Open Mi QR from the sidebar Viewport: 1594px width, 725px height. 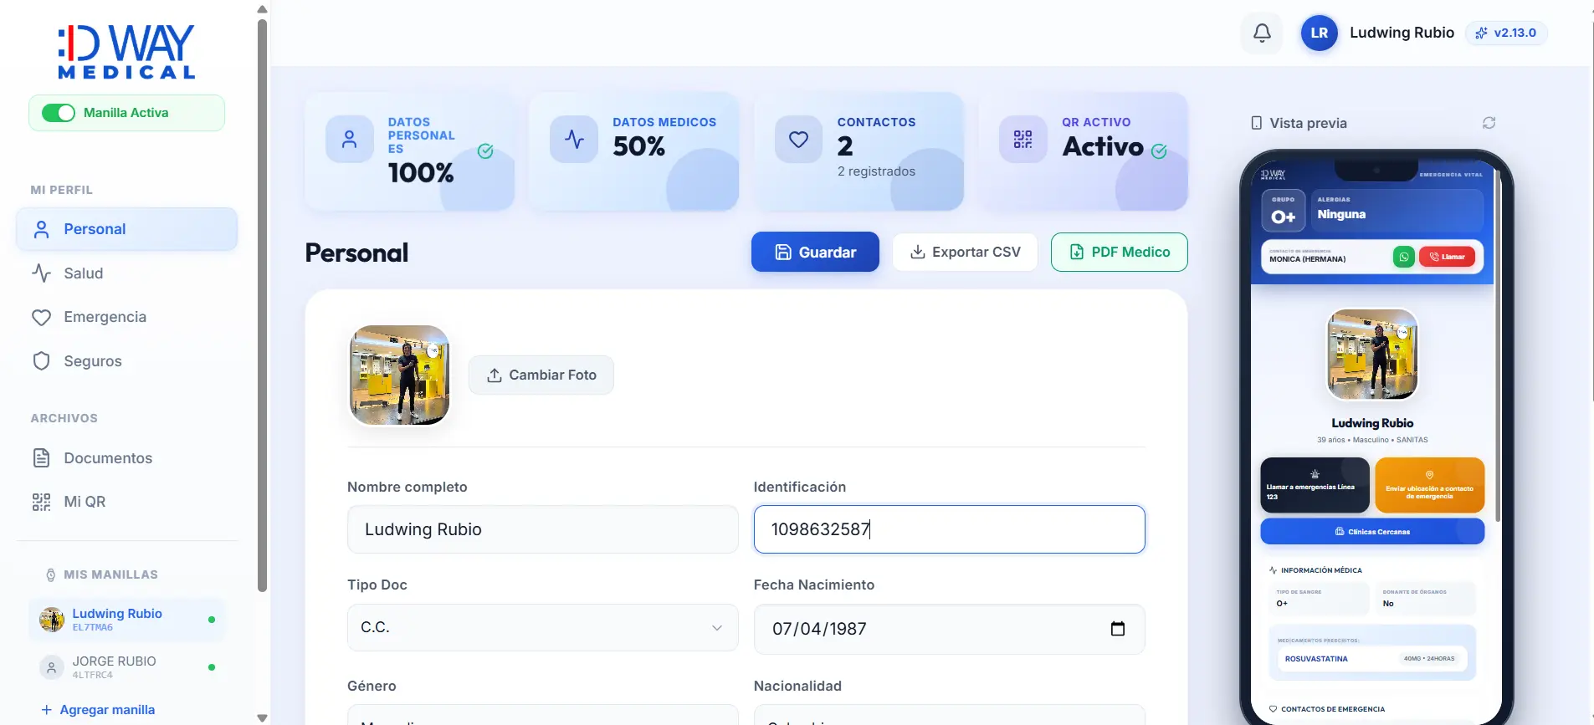click(x=85, y=502)
